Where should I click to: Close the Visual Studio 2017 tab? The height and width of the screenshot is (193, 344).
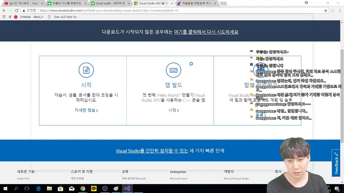[172, 3]
